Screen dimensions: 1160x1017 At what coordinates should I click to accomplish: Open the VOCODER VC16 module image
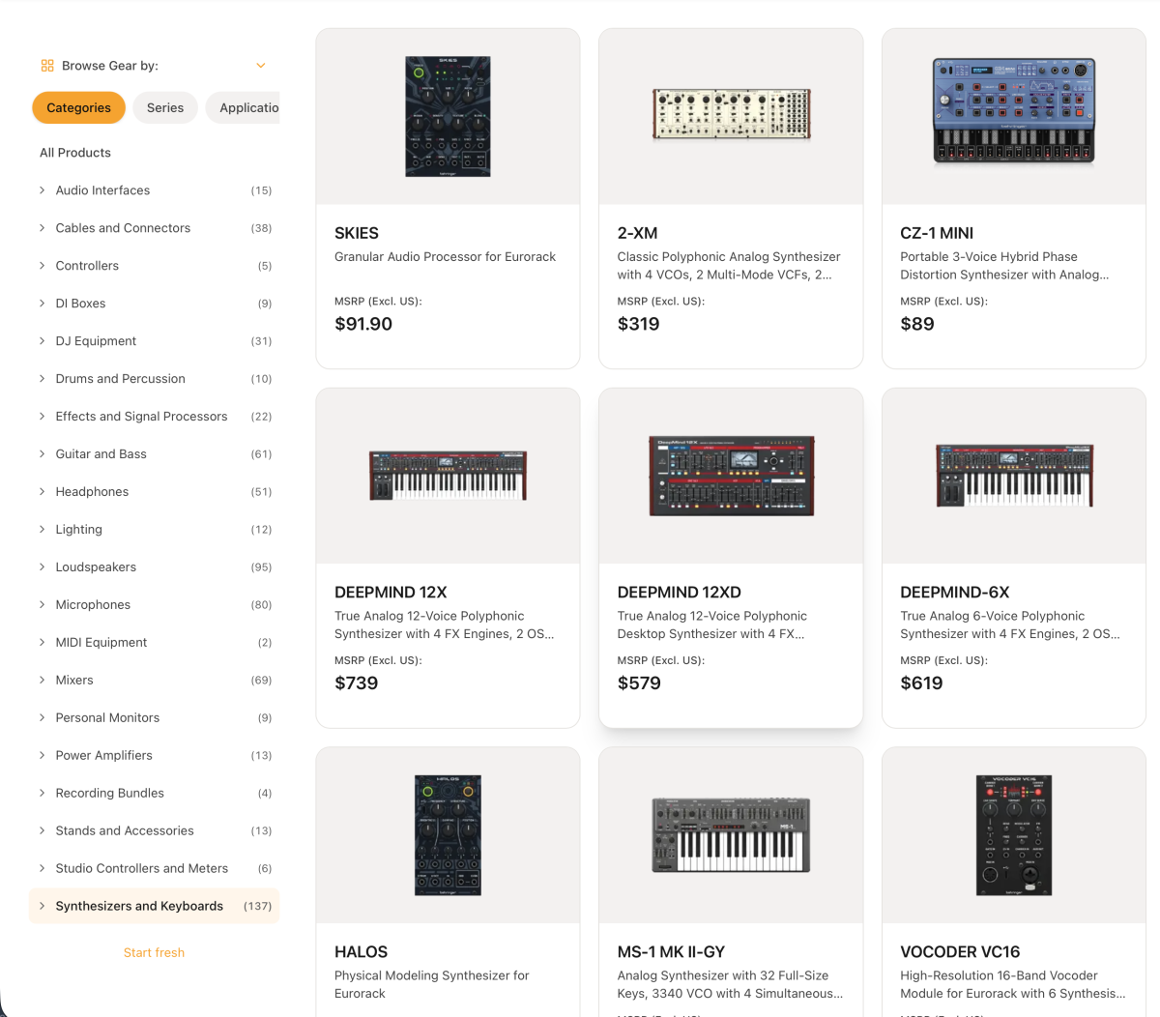pos(1014,835)
